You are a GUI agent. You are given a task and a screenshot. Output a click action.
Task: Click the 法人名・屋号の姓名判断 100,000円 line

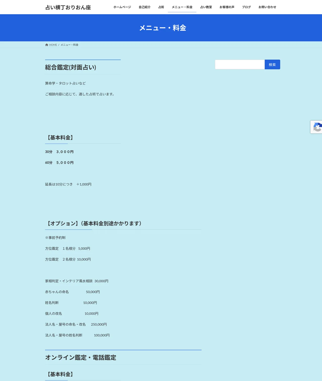point(77,335)
